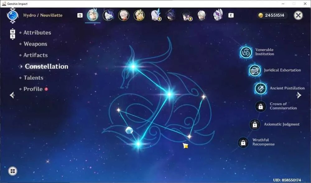Image resolution: width=311 pixels, height=183 pixels.
Task: Open the four-square grid menu icon
Action: click(x=13, y=171)
